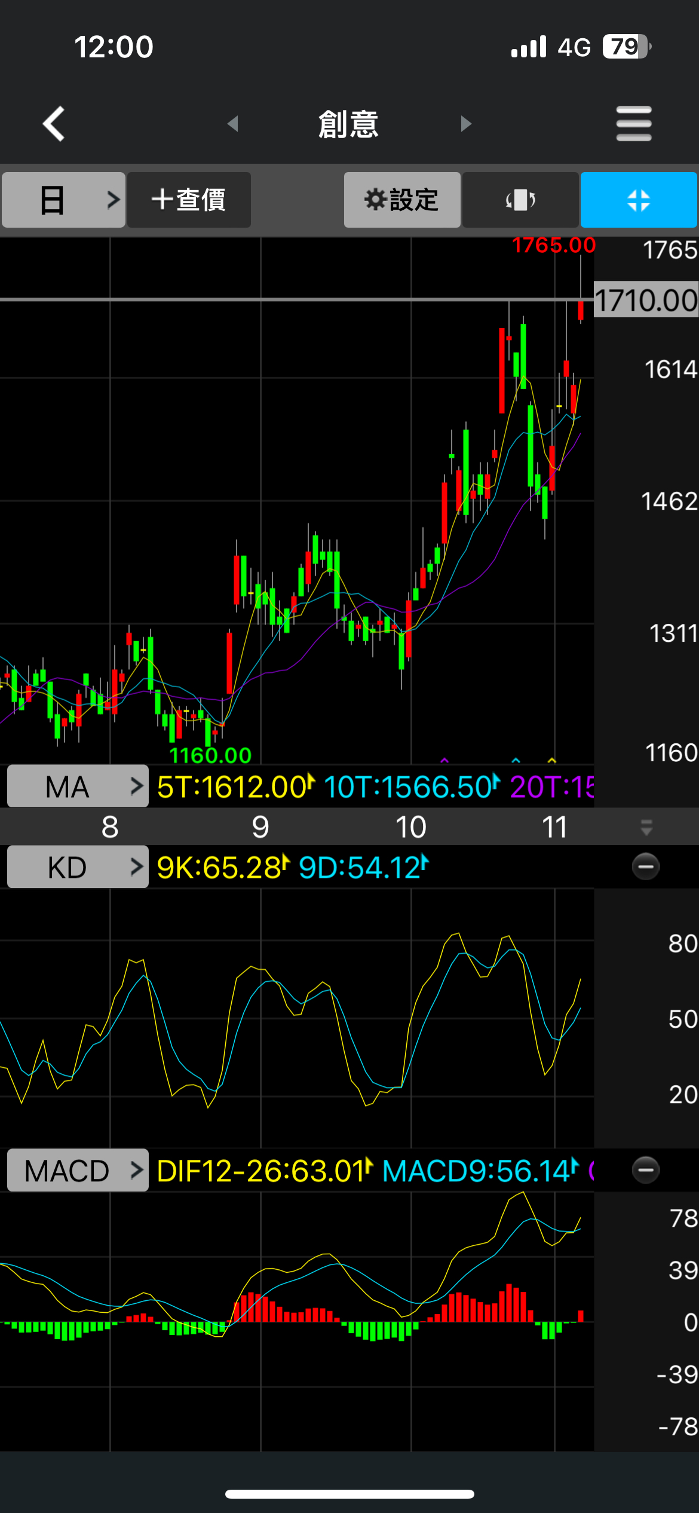Open the MA indicator selector
This screenshot has height=1513, width=699.
click(78, 786)
